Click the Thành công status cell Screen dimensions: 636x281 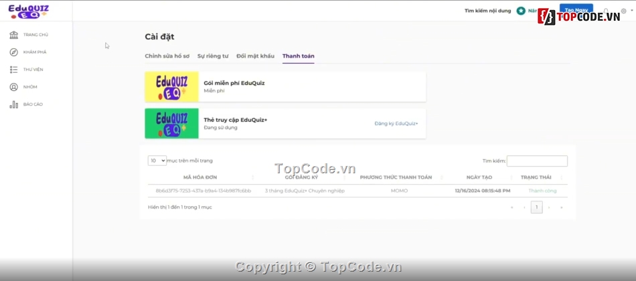point(542,191)
